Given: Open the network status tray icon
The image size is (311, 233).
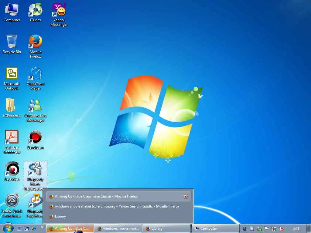Looking at the screenshot, I should click(274, 229).
